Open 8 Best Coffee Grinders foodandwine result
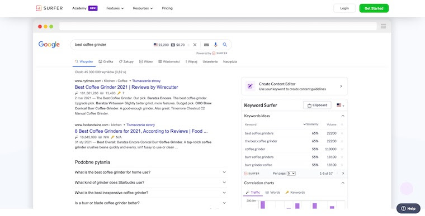Screen dimensions: 425x216 141,131
